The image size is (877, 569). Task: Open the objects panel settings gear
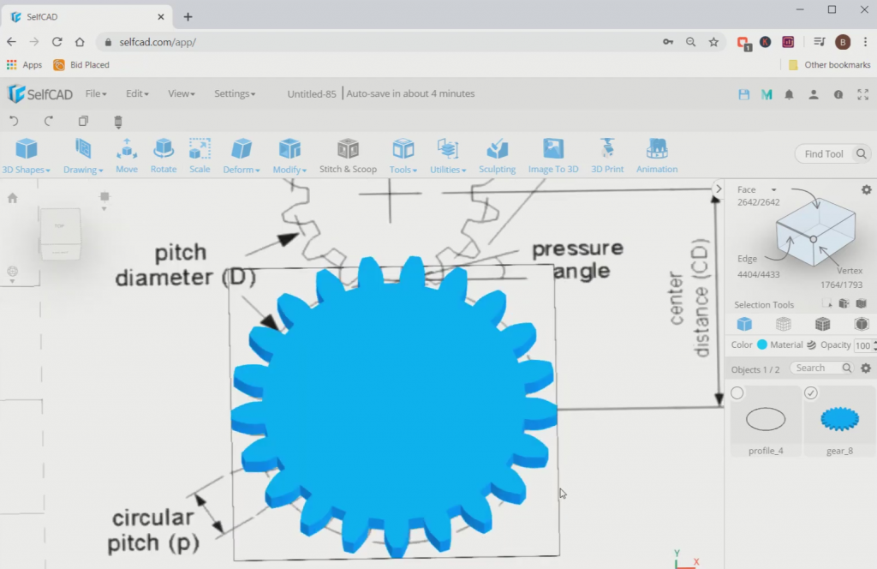pyautogui.click(x=866, y=368)
